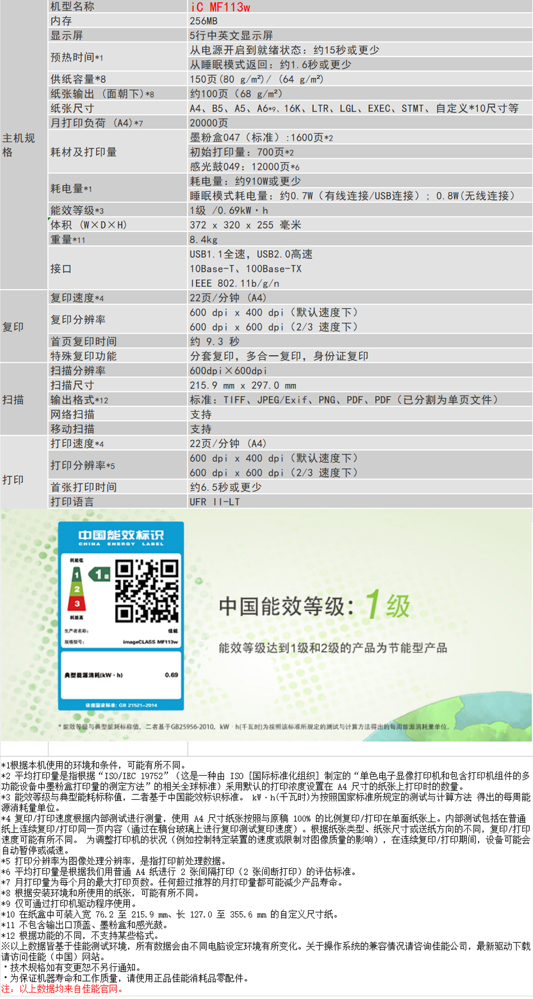
Task: Click the imageCLASS MF113w text on energy label
Action: [150, 642]
